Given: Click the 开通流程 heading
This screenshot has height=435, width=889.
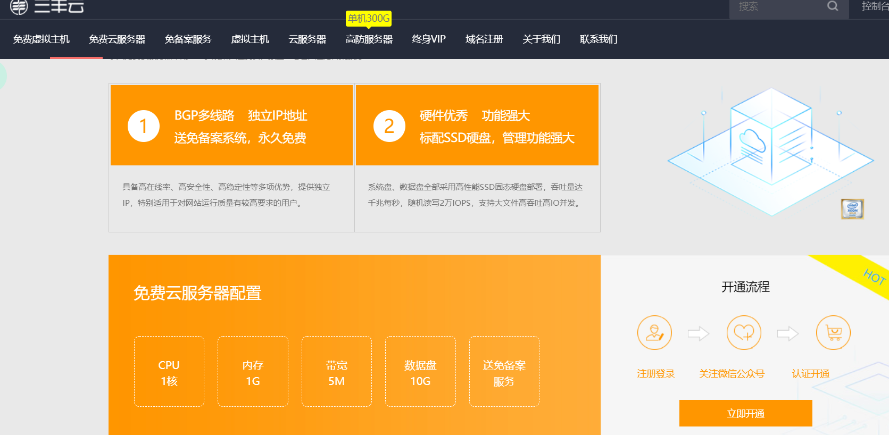Looking at the screenshot, I should (x=745, y=287).
